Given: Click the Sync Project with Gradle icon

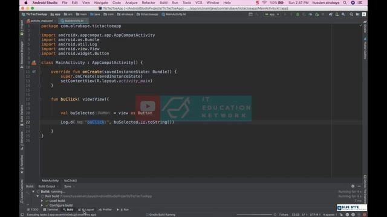Looking at the screenshot, I should (x=331, y=14).
